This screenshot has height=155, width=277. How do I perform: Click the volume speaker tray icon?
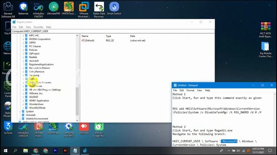[x=238, y=151]
